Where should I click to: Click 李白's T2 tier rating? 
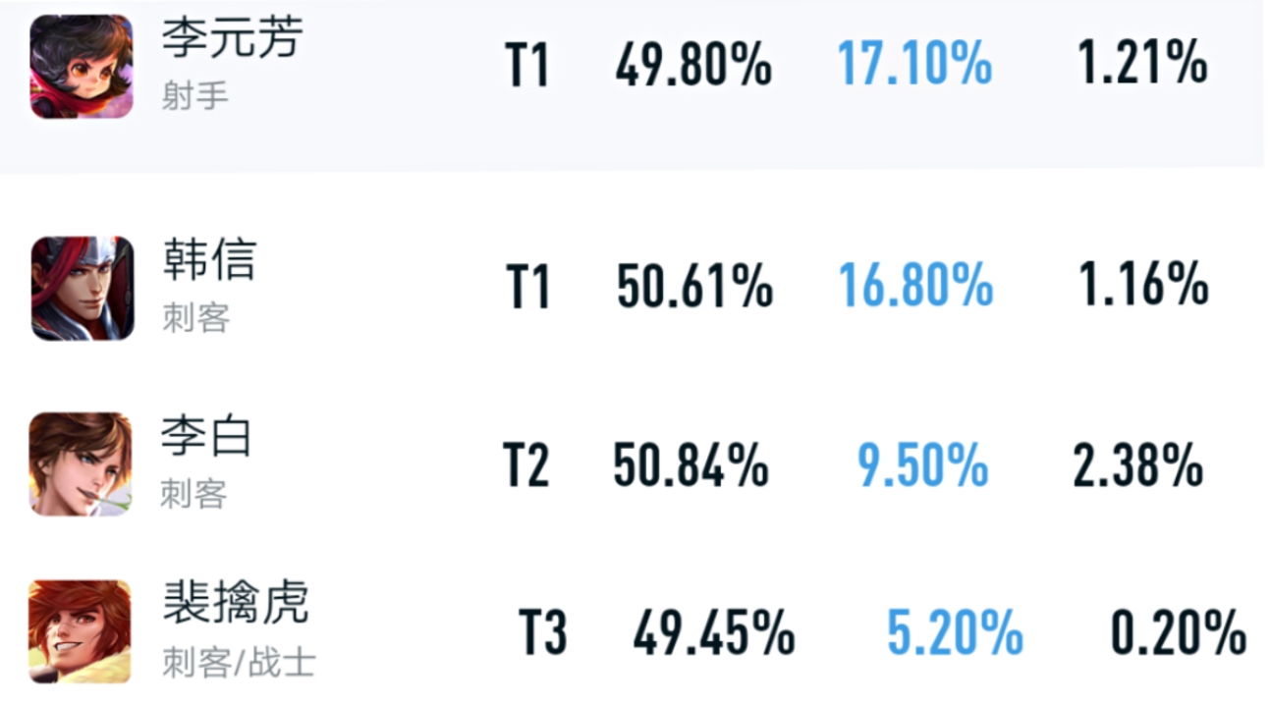pyautogui.click(x=525, y=464)
